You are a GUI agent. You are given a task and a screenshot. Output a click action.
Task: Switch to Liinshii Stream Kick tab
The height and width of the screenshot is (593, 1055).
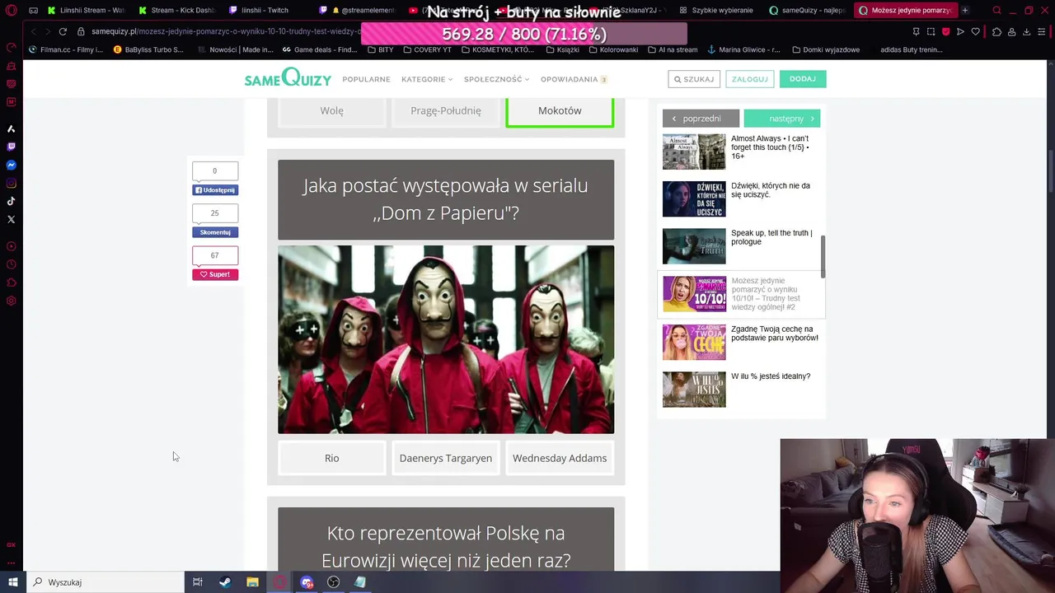(x=86, y=11)
